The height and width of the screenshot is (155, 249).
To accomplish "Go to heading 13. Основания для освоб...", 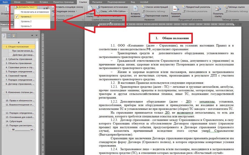I will tap(18, 117).
